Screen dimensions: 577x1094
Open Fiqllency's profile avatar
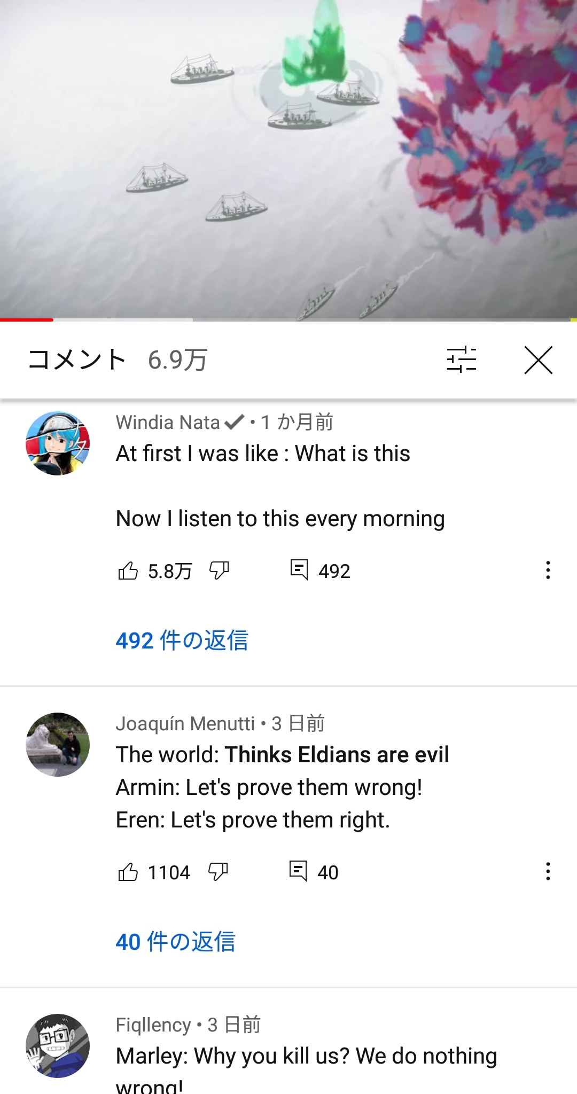point(58,1046)
